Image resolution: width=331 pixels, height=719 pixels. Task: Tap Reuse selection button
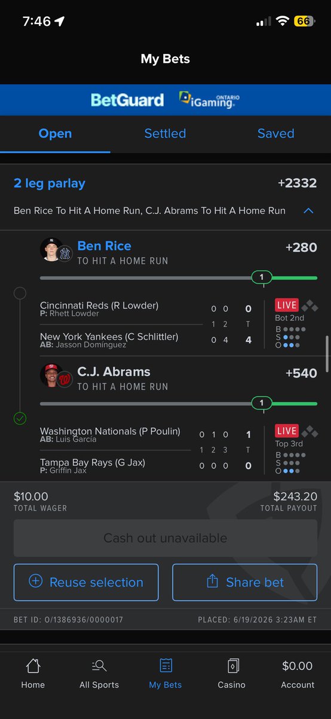coord(86,582)
